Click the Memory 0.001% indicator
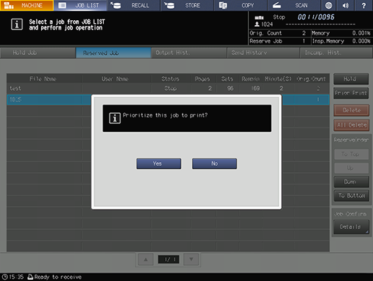The image size is (373, 281). [341, 33]
